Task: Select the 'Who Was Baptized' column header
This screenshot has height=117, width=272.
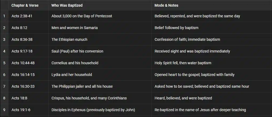Action: [67, 5]
